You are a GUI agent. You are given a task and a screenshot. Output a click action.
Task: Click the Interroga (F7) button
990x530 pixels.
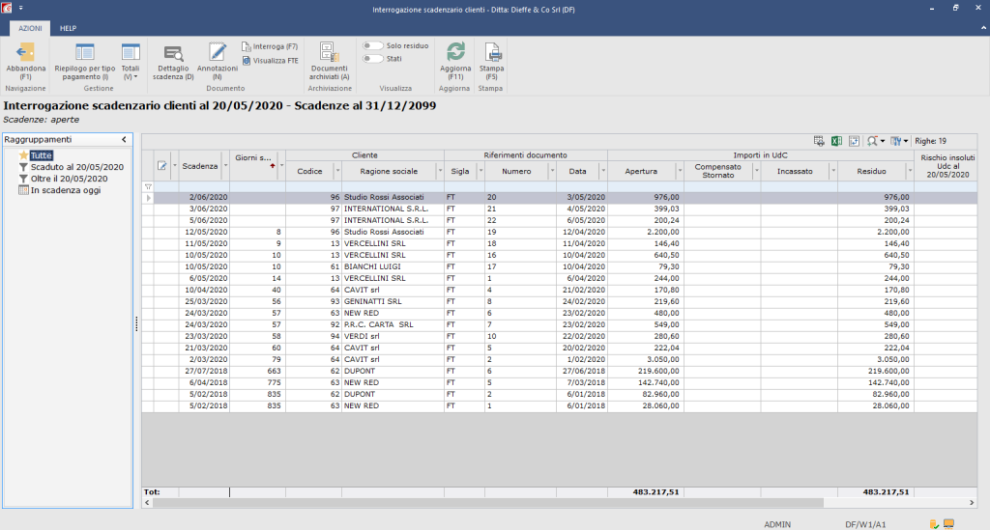click(x=270, y=46)
